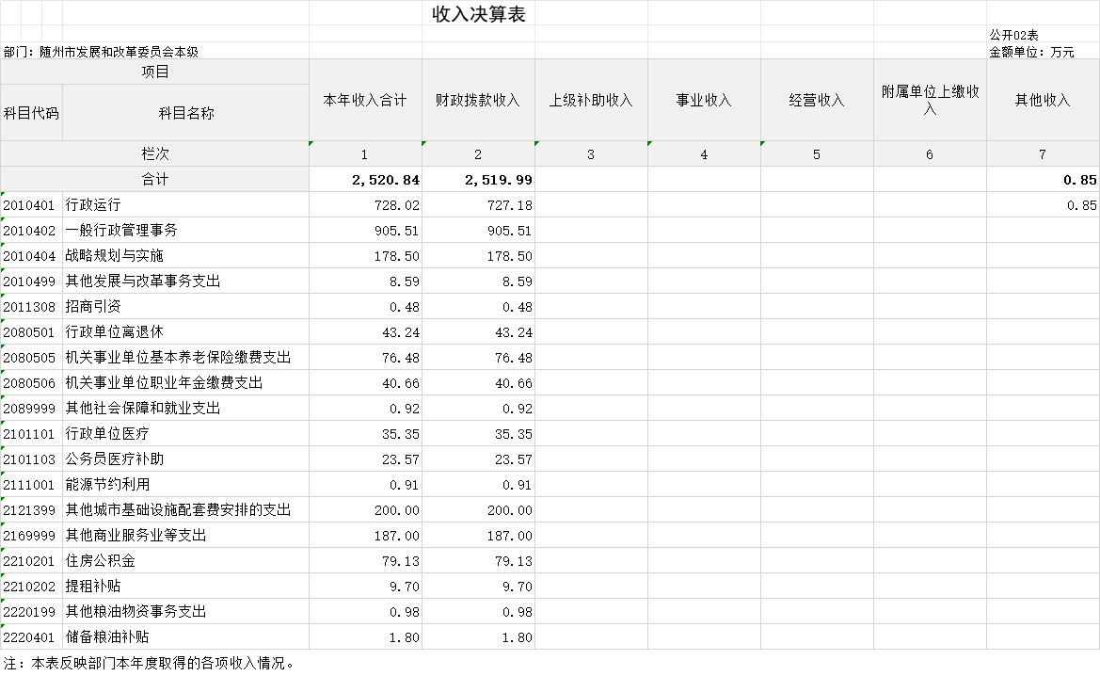Select the 0.85 cell in 行政运行 row
The height and width of the screenshot is (676, 1100).
tap(1043, 205)
